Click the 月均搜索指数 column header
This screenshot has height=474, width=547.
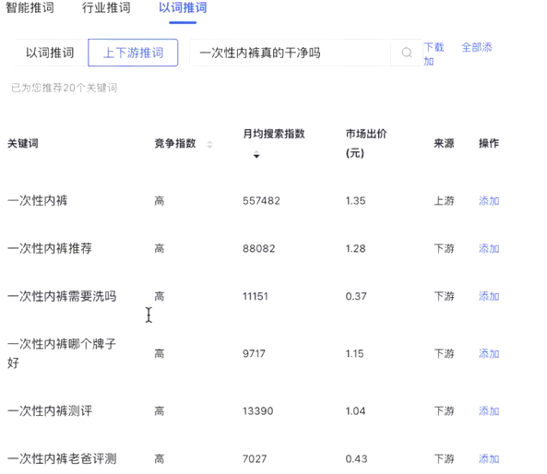pyautogui.click(x=274, y=134)
